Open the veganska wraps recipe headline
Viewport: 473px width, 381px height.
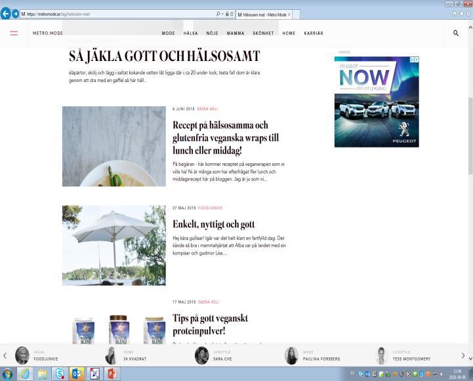coord(226,138)
